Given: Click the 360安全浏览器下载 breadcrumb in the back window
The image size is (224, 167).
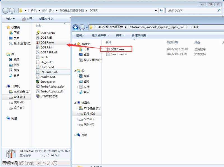Looking at the screenshot, I should 71,10.
